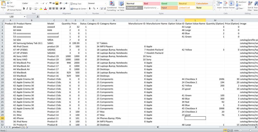Click the Insert Function fx icon

point(38,17)
